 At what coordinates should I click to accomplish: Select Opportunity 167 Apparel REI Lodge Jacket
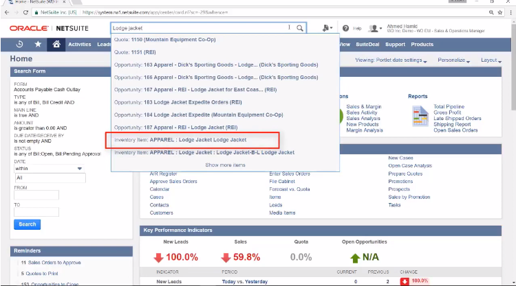(195, 90)
